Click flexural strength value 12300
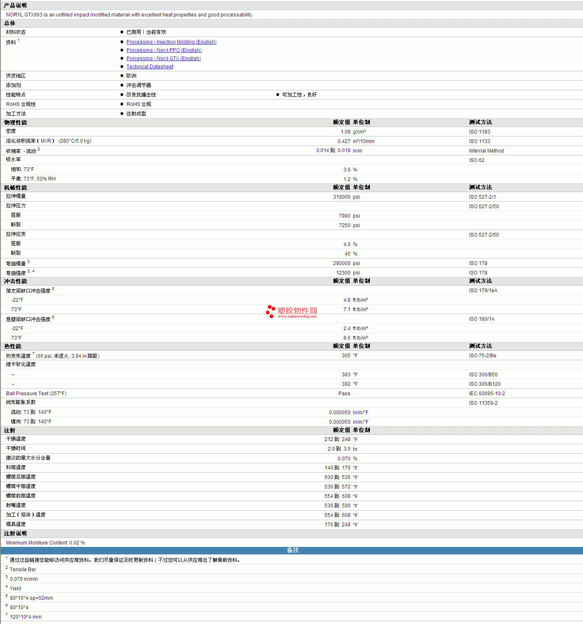 tap(343, 273)
